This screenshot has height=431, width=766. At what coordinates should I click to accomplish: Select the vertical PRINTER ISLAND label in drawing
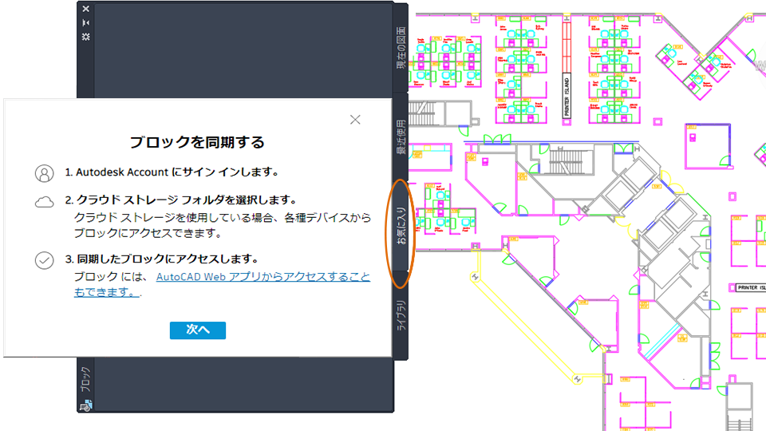[x=567, y=96]
